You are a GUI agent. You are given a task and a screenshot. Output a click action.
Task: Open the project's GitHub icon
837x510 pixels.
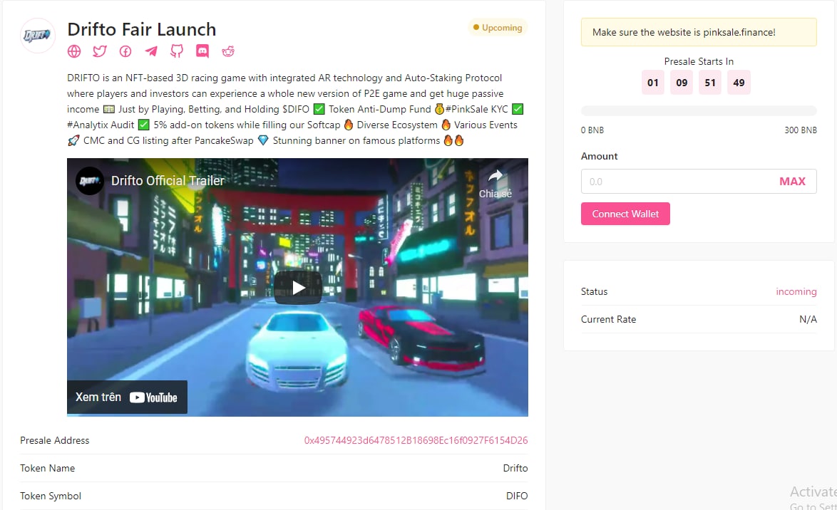coord(176,51)
